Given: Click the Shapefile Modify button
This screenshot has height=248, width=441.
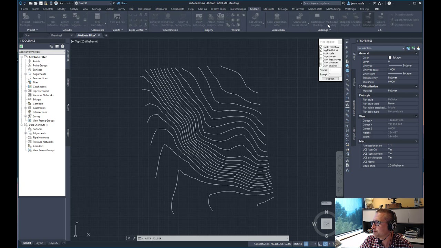Looking at the screenshot, I should pyautogui.click(x=402, y=15).
